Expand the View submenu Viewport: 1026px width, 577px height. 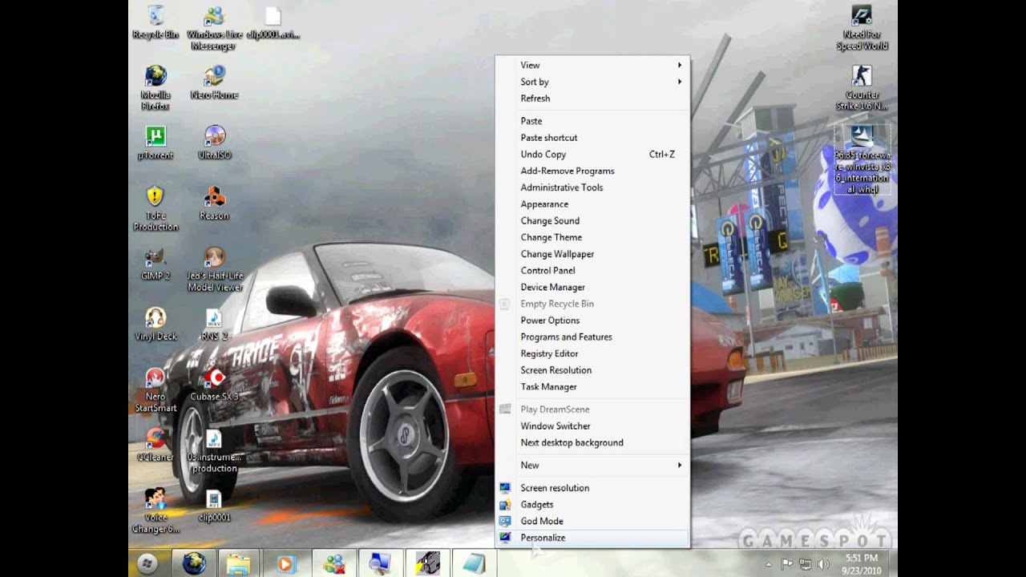click(592, 65)
